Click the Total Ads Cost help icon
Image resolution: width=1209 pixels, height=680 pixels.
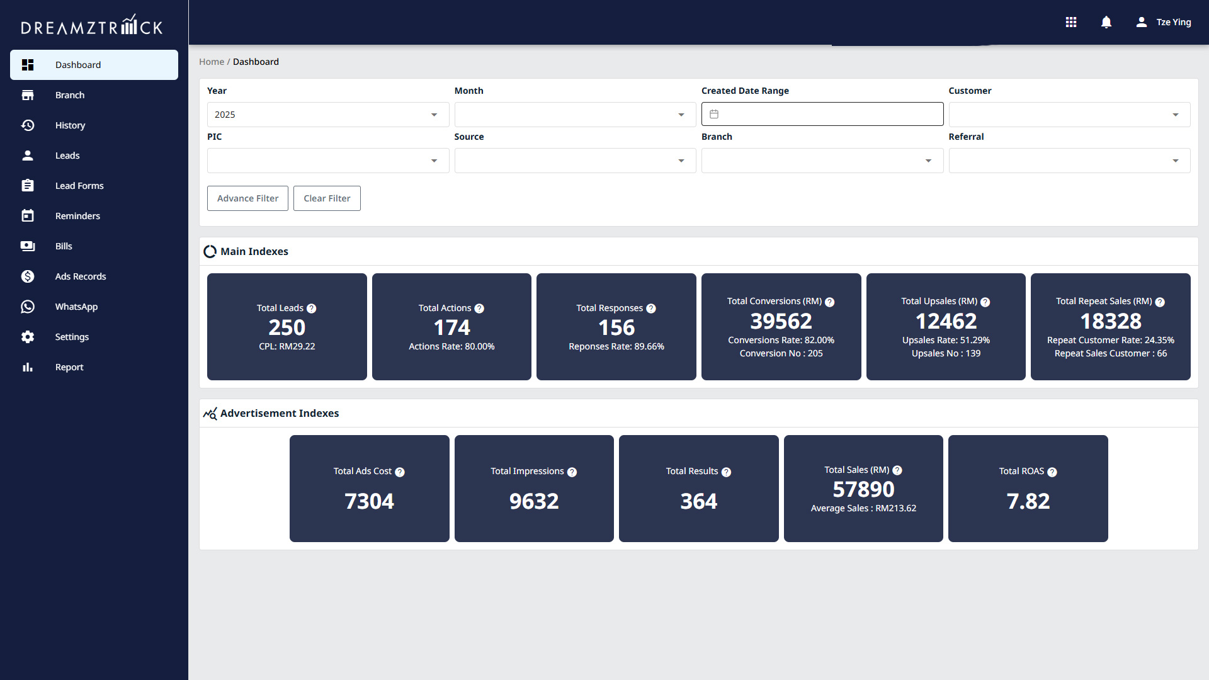click(x=400, y=472)
